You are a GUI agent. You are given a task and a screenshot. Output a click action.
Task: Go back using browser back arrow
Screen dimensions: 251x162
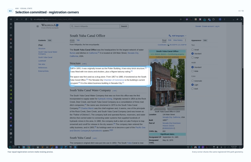click(x=17, y=19)
